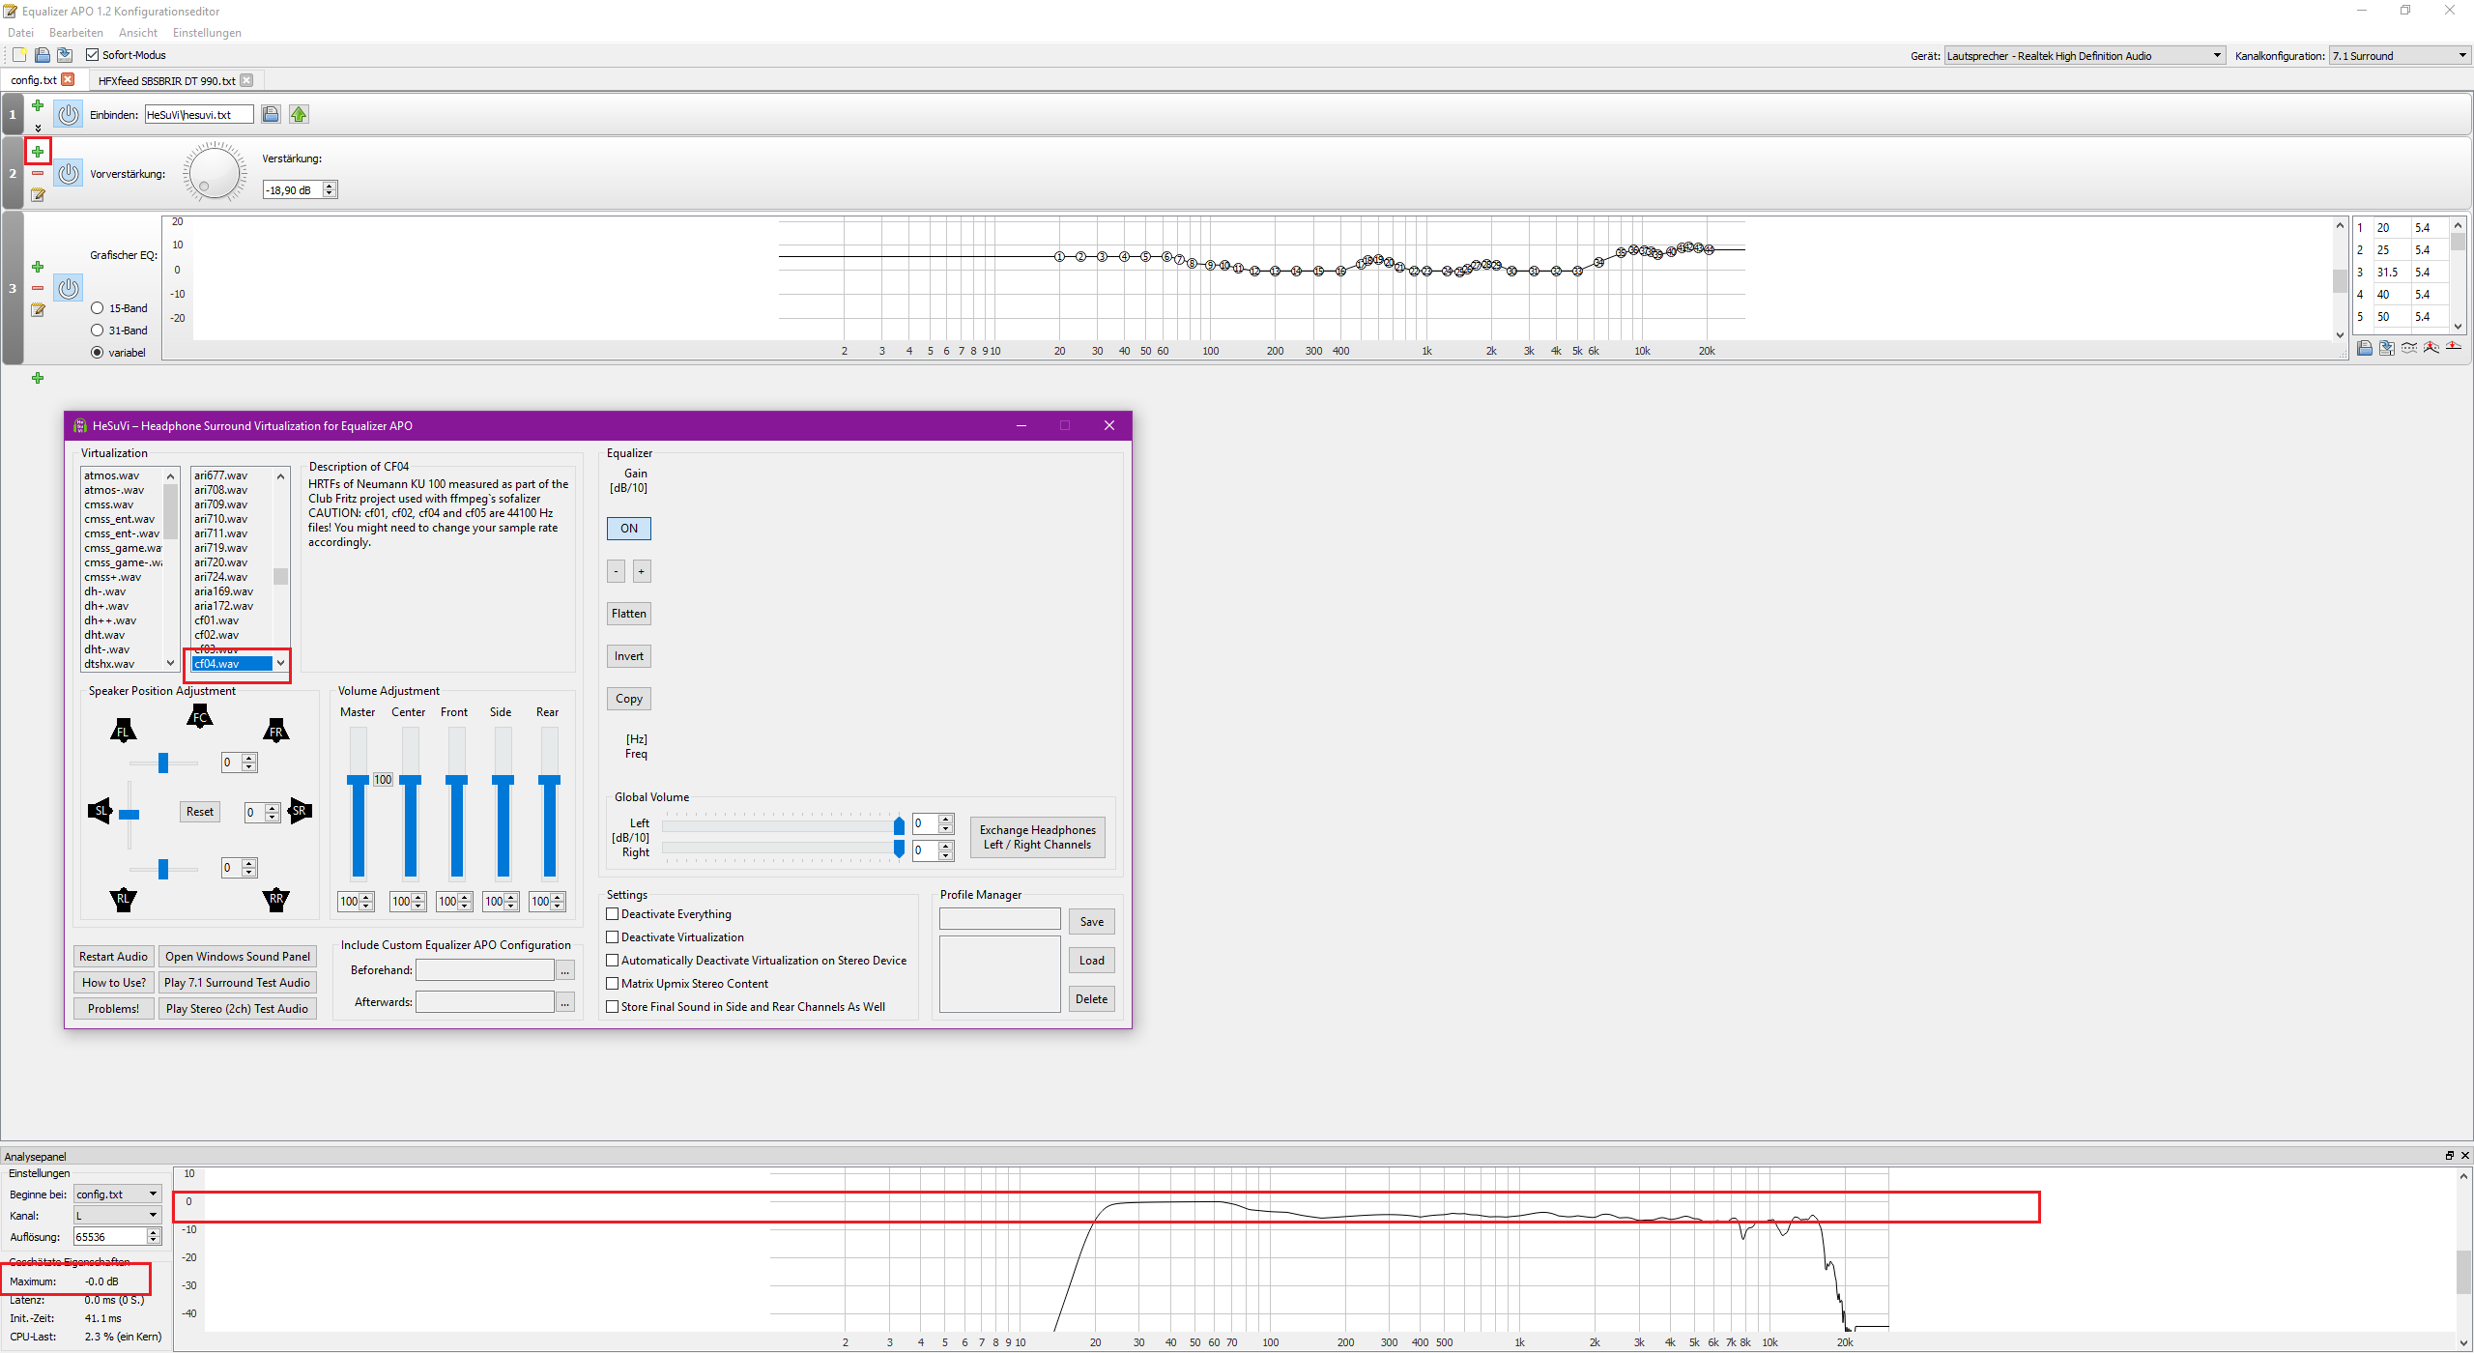The image size is (2474, 1353).
Task: Click the new file toolbar icon
Action: (19, 55)
